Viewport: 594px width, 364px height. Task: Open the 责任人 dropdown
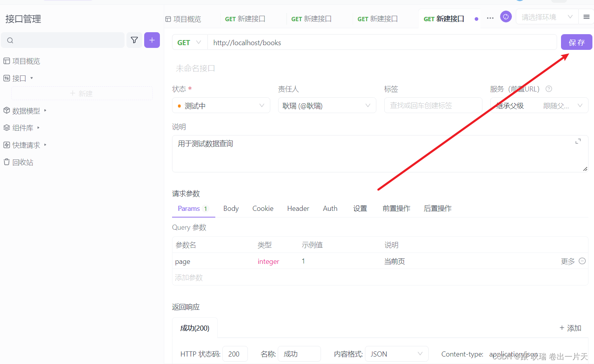(x=327, y=106)
